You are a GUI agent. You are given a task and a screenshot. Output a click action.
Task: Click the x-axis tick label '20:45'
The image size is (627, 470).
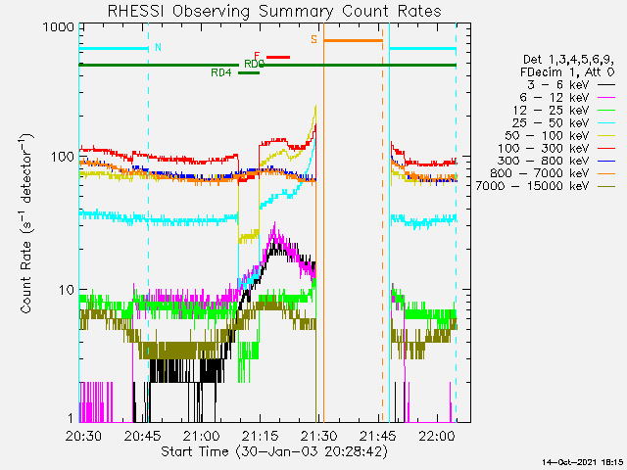point(142,436)
